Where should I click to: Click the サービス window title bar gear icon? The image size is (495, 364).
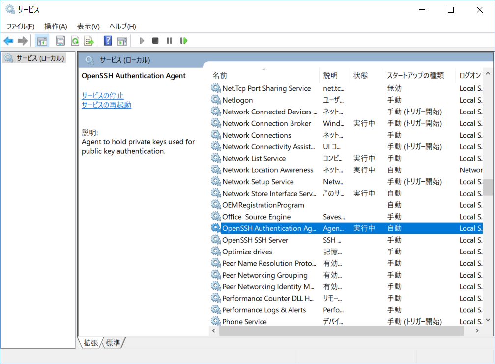pyautogui.click(x=10, y=9)
